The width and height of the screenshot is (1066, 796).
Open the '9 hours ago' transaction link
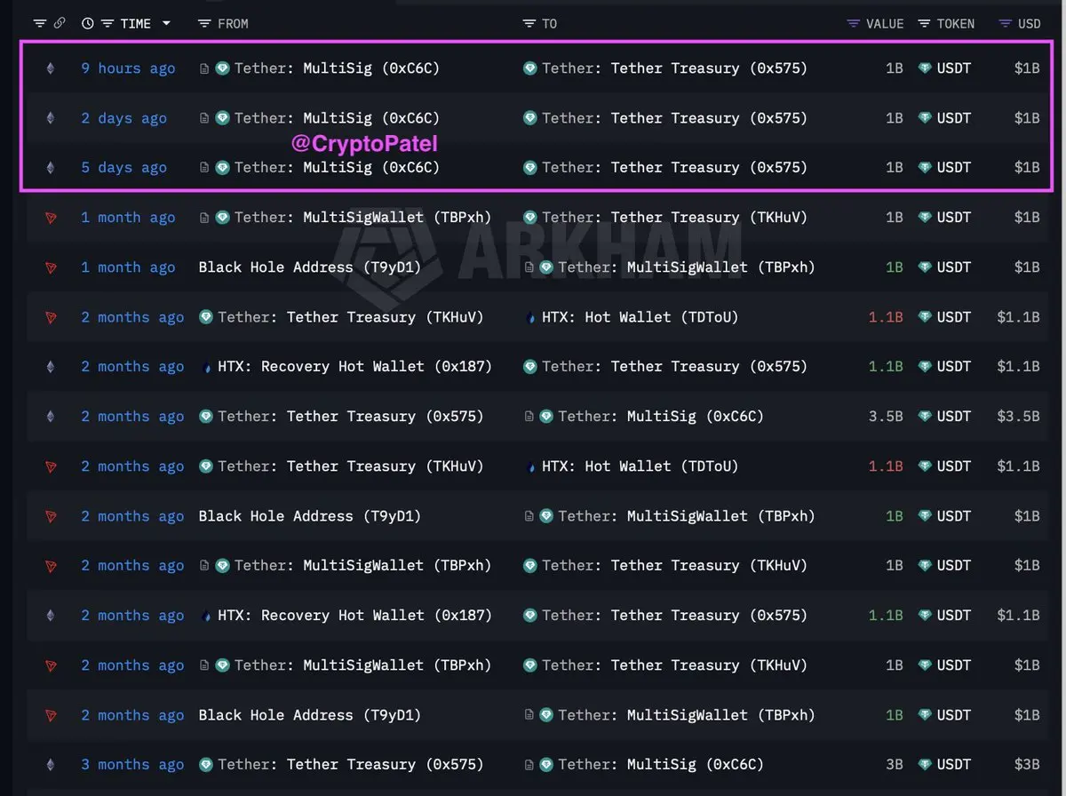[128, 68]
